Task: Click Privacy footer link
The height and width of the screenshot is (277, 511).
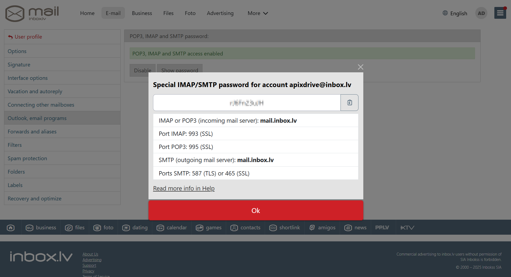Action: [x=88, y=271]
